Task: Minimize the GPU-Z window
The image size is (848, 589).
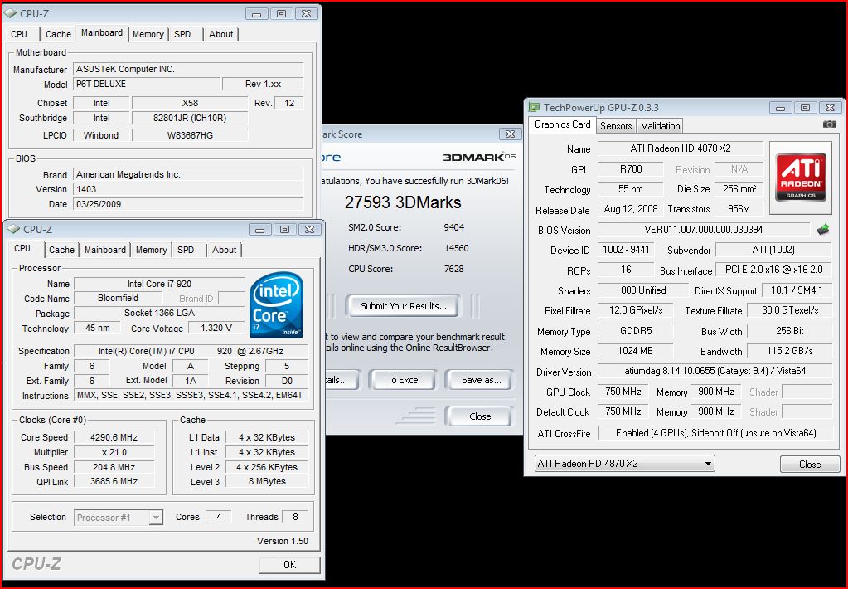Action: click(780, 107)
